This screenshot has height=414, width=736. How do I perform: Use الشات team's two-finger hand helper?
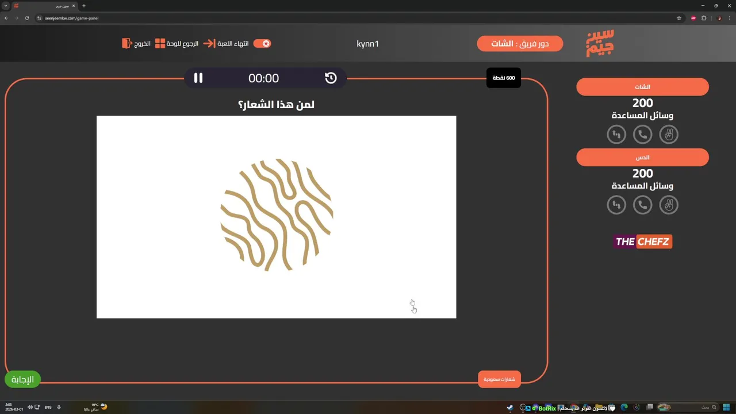pyautogui.click(x=669, y=135)
